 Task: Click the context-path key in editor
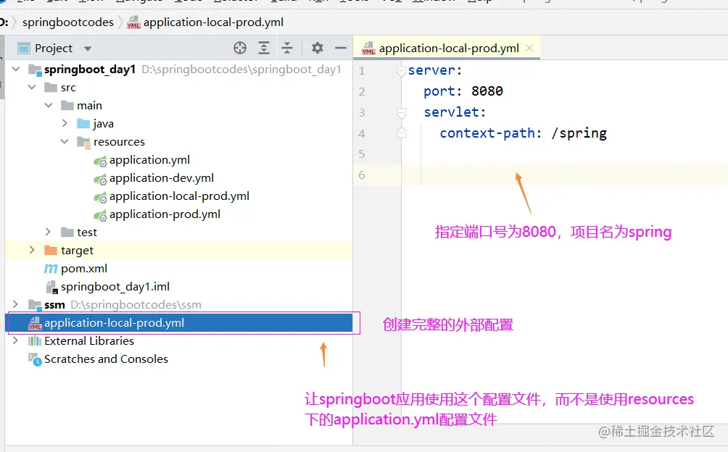pyautogui.click(x=487, y=133)
